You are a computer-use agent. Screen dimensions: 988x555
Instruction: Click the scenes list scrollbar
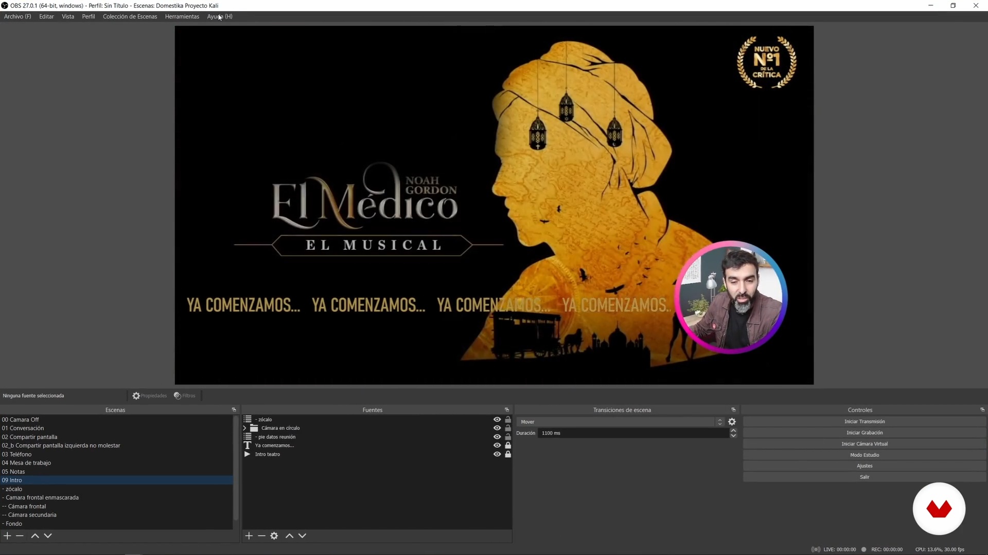(x=236, y=469)
